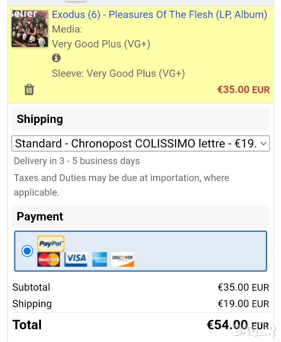Open the Exodus Pleasures Of The Flesh link
The height and width of the screenshot is (342, 281).
[159, 15]
